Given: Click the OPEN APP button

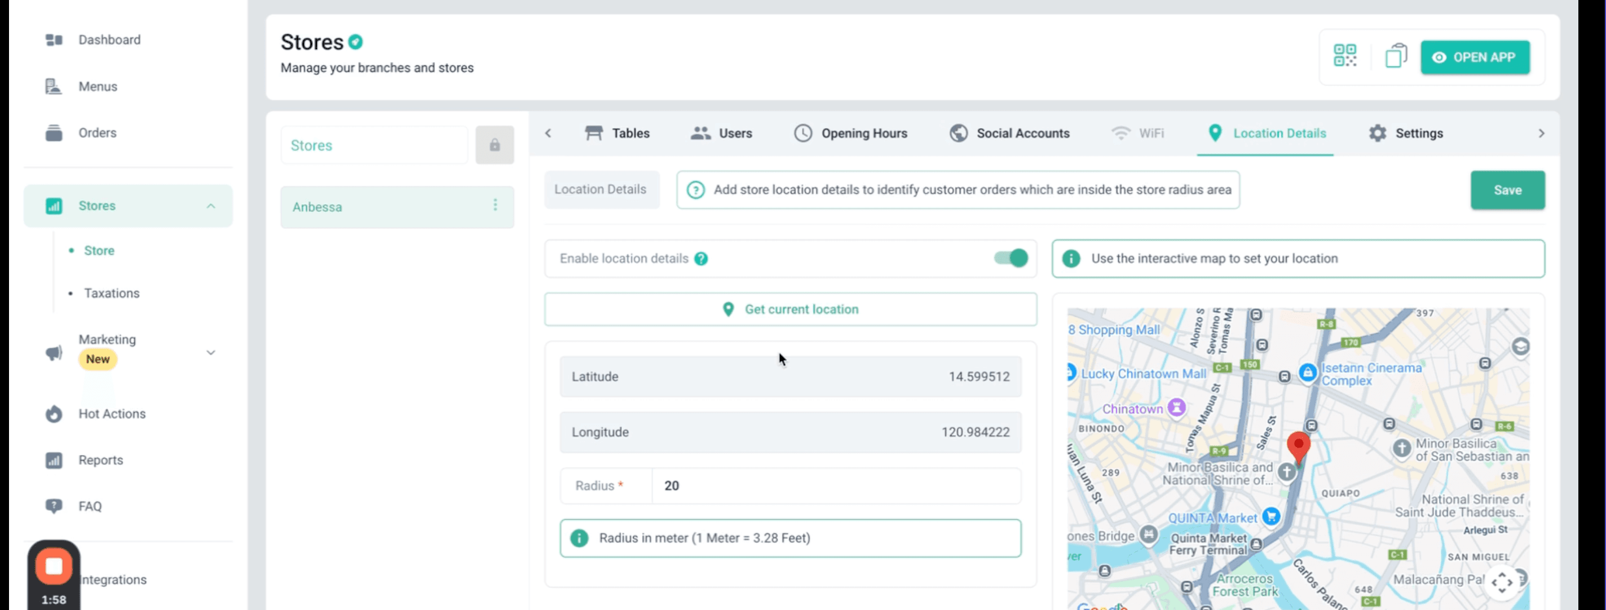Looking at the screenshot, I should (1475, 58).
